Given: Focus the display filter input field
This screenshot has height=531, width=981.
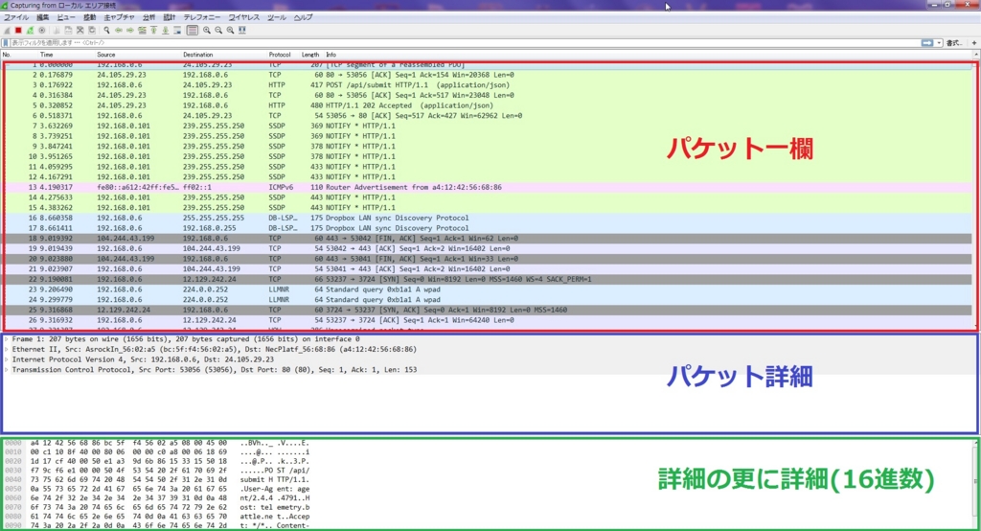Looking at the screenshot, I should pos(466,42).
